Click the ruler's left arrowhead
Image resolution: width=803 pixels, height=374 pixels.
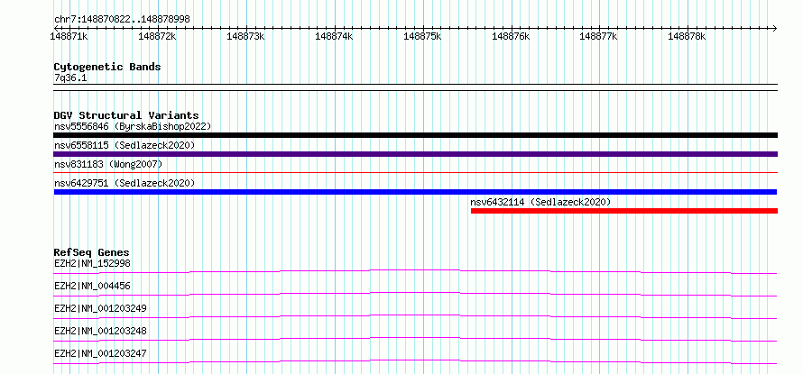click(56, 28)
